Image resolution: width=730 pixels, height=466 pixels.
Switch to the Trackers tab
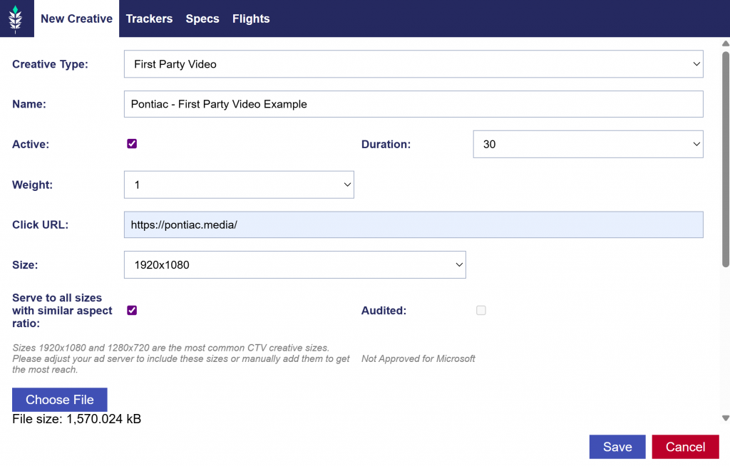tap(149, 19)
